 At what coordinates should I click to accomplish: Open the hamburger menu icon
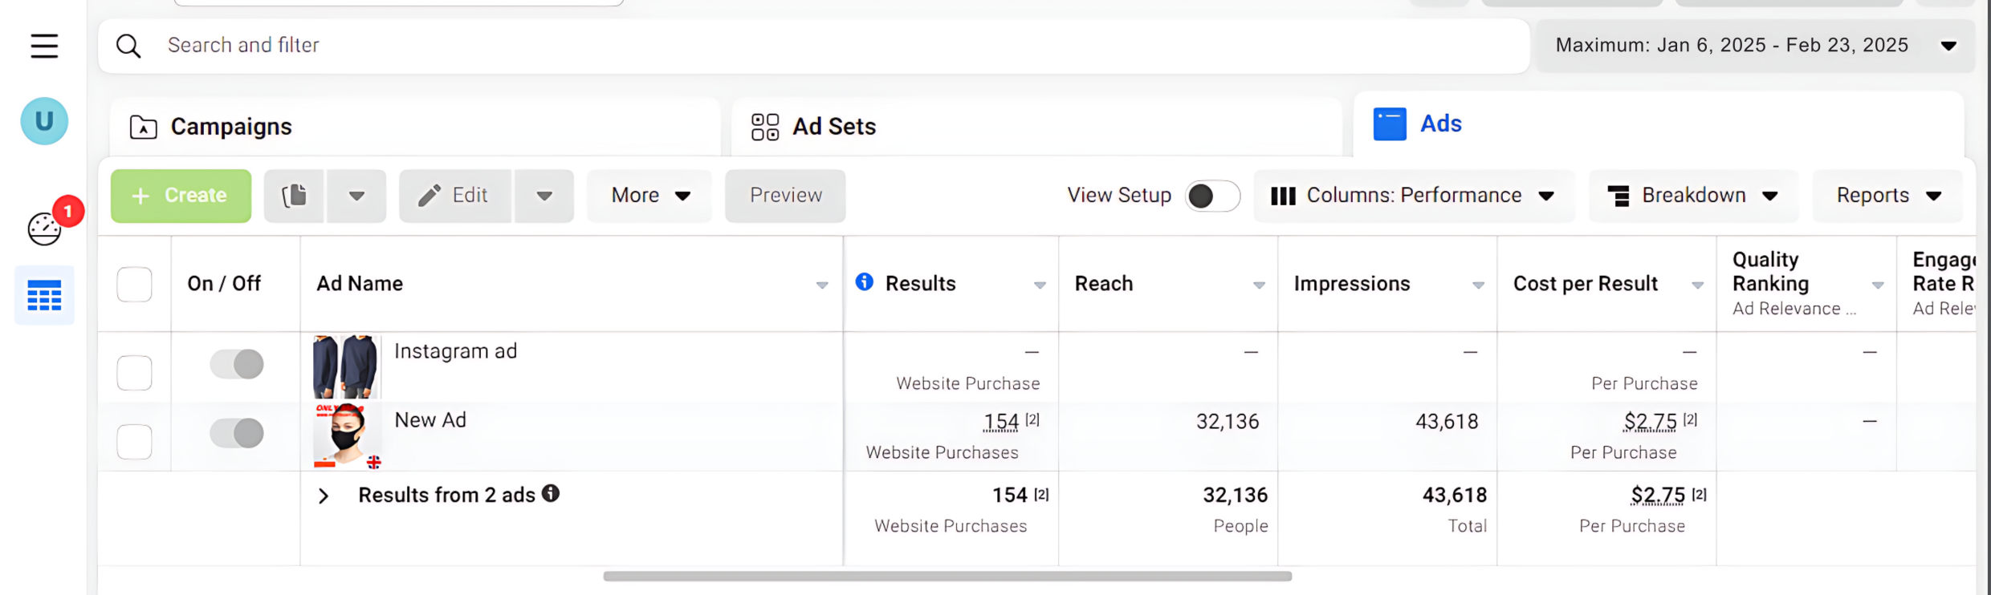click(x=44, y=46)
